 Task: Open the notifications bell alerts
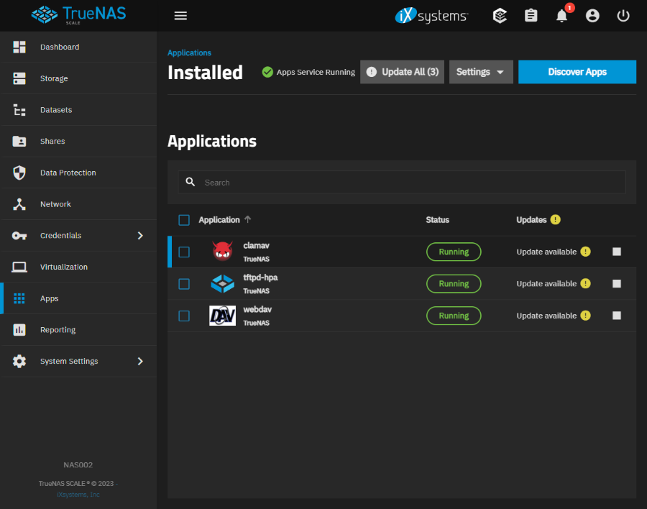(x=562, y=16)
